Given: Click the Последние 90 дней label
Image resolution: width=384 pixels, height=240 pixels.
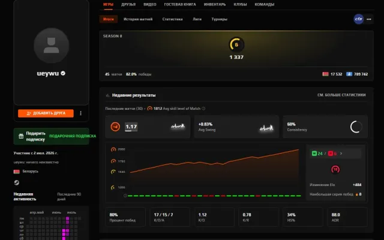Looking at the screenshot, I should (69, 196).
